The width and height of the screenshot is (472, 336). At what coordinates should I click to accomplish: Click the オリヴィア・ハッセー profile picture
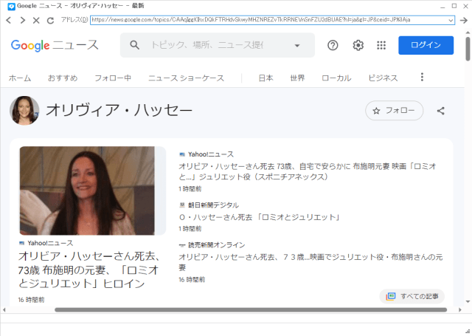point(24,110)
